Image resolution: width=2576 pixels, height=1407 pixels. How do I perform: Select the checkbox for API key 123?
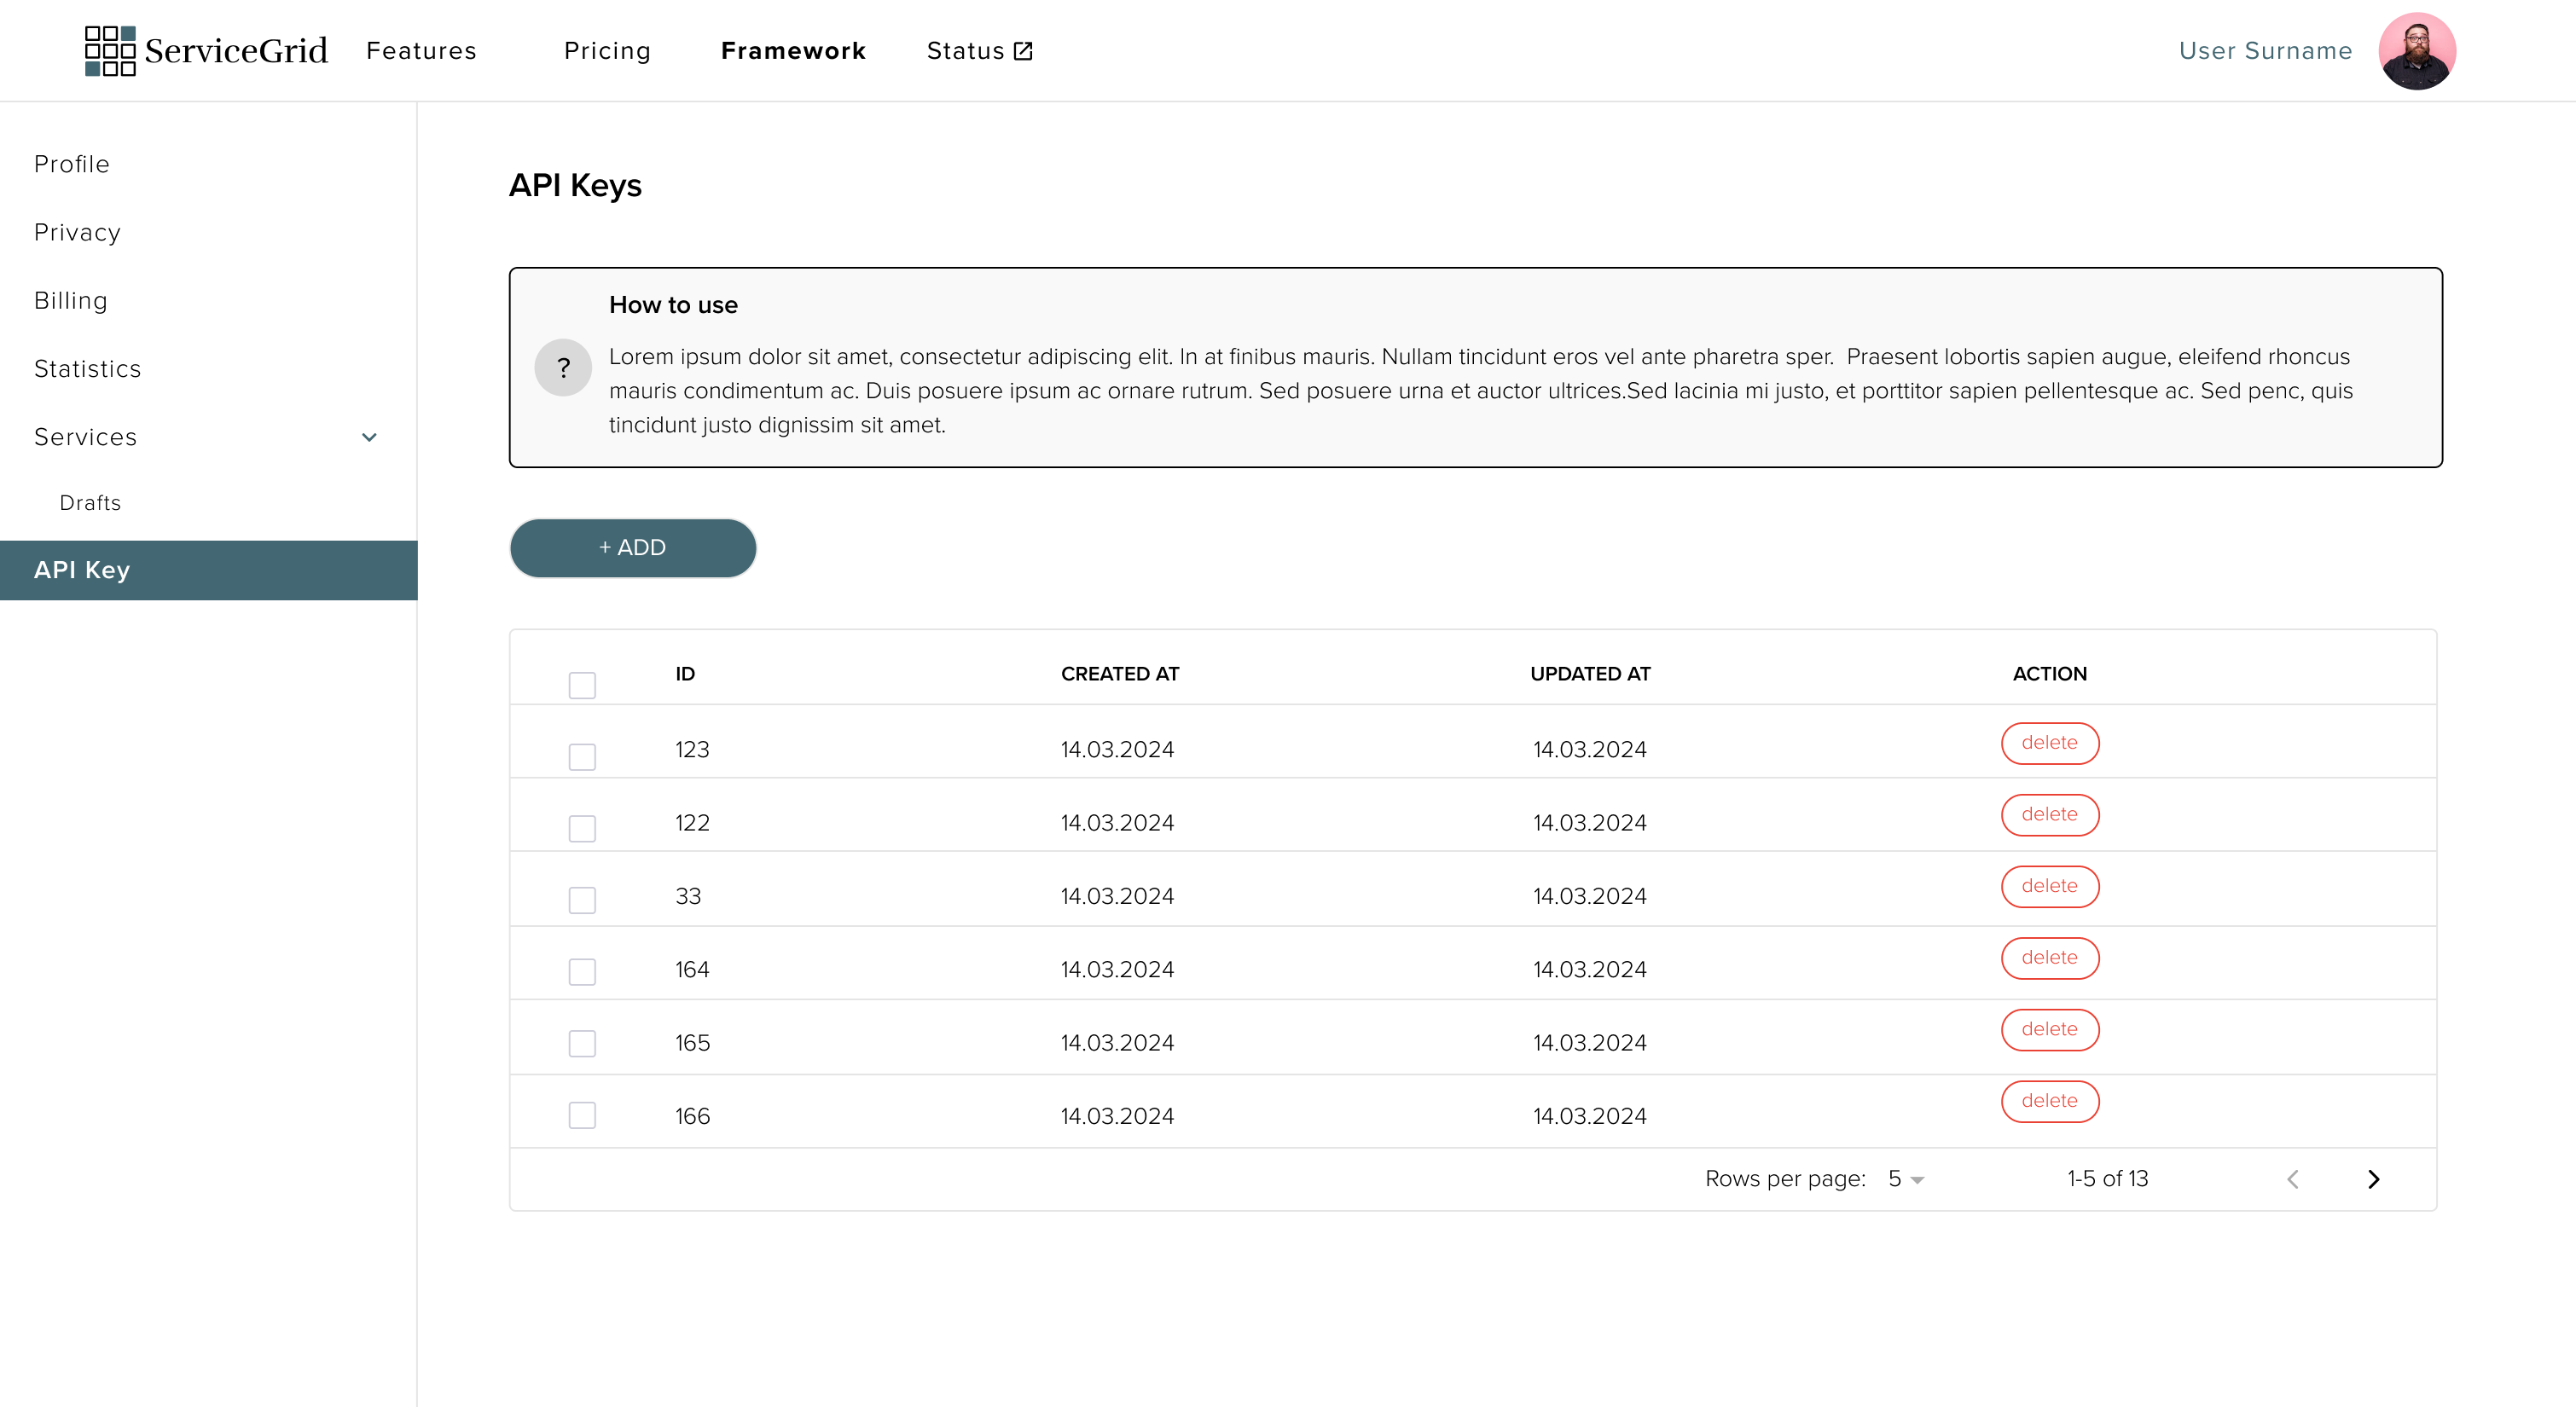tap(582, 756)
